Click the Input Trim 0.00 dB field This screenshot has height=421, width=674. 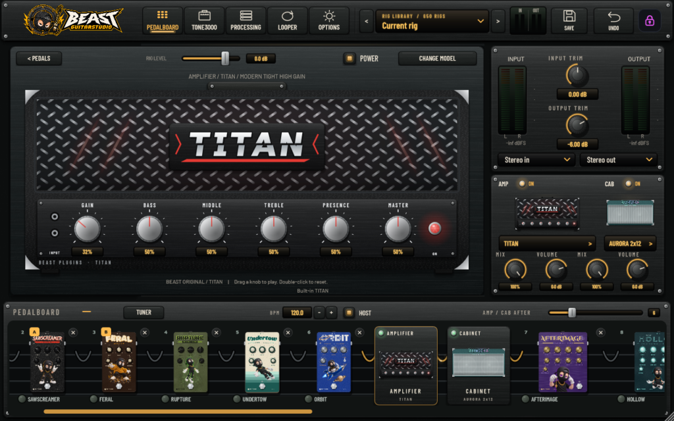[x=577, y=94]
